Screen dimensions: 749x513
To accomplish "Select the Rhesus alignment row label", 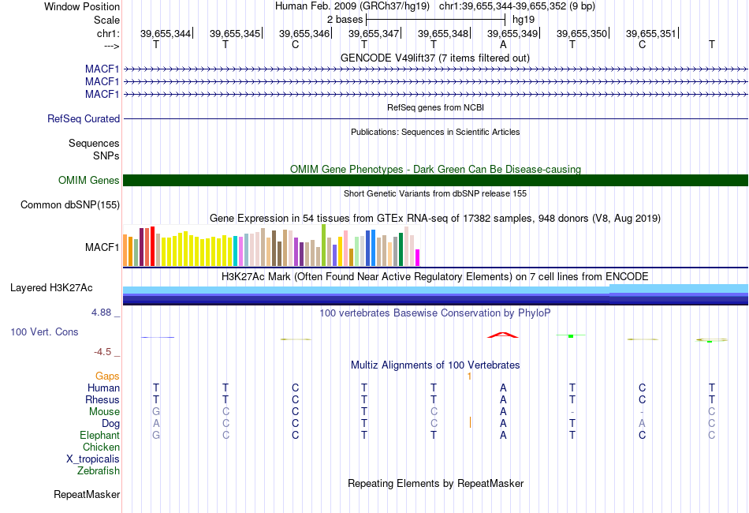I will 102,399.
